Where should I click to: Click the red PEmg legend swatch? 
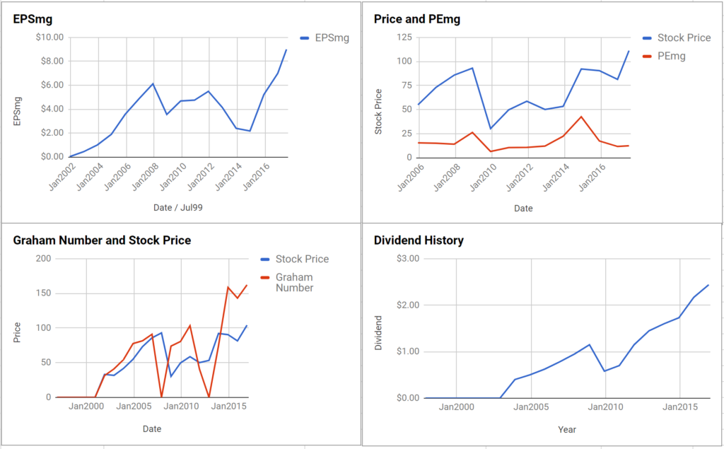(x=648, y=57)
